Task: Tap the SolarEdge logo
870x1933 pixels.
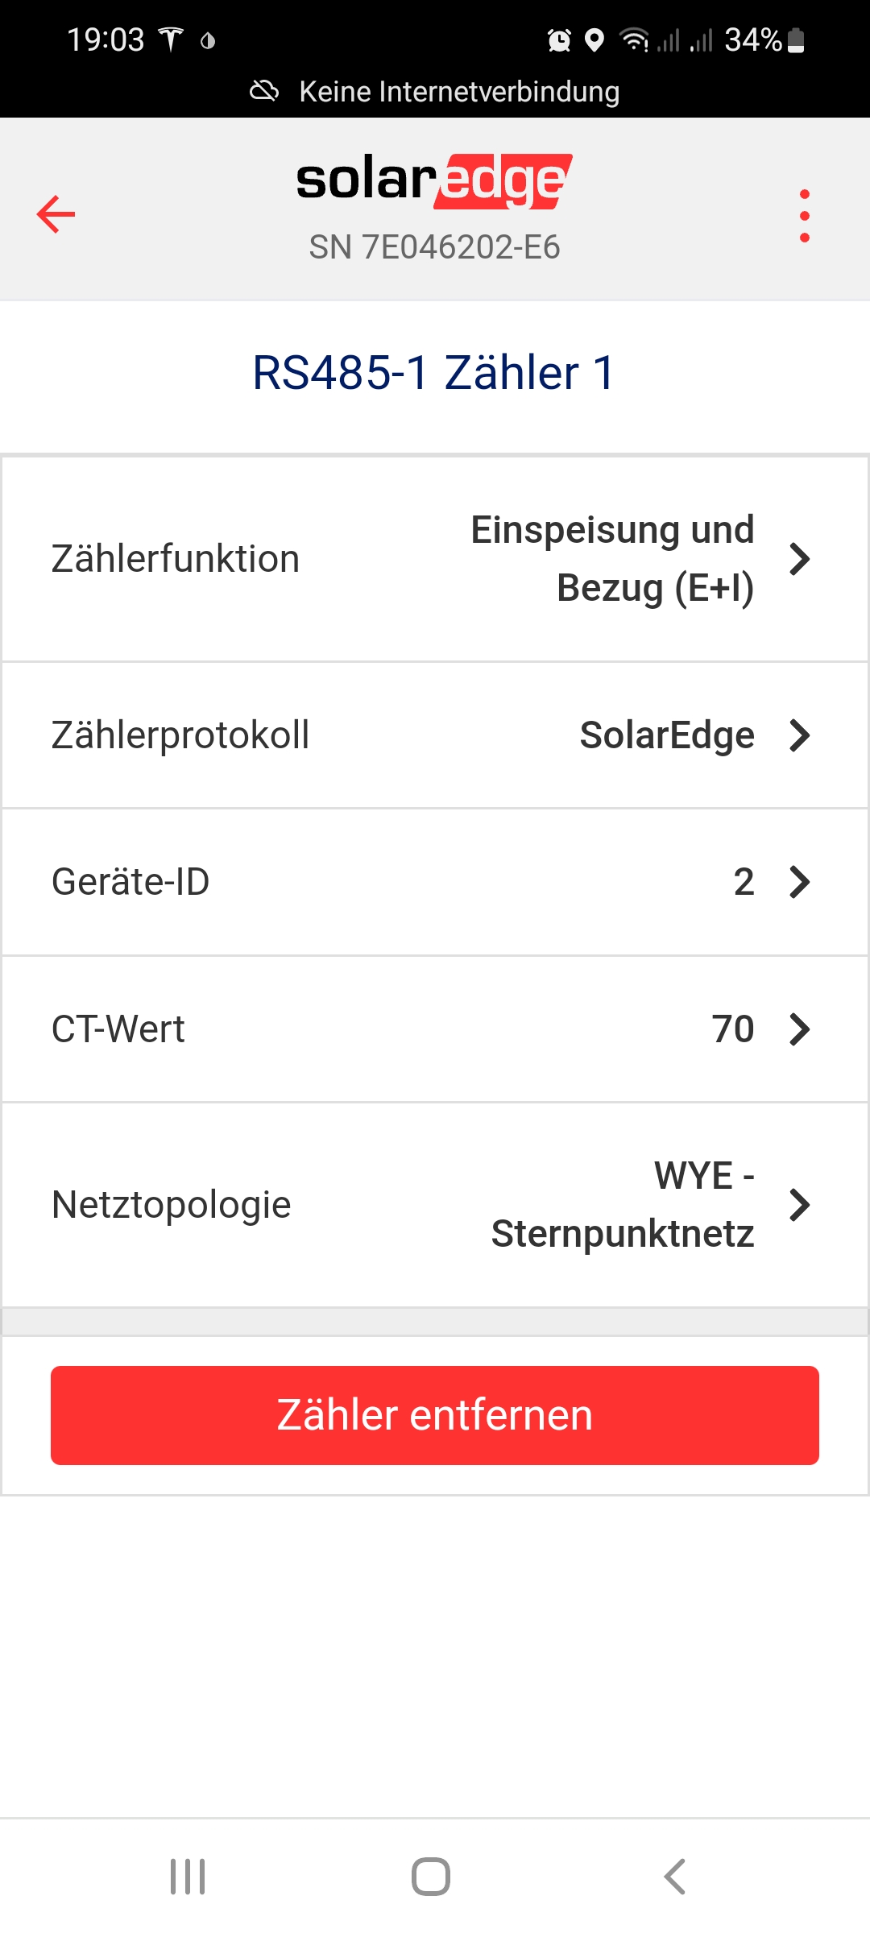Action: click(x=434, y=180)
